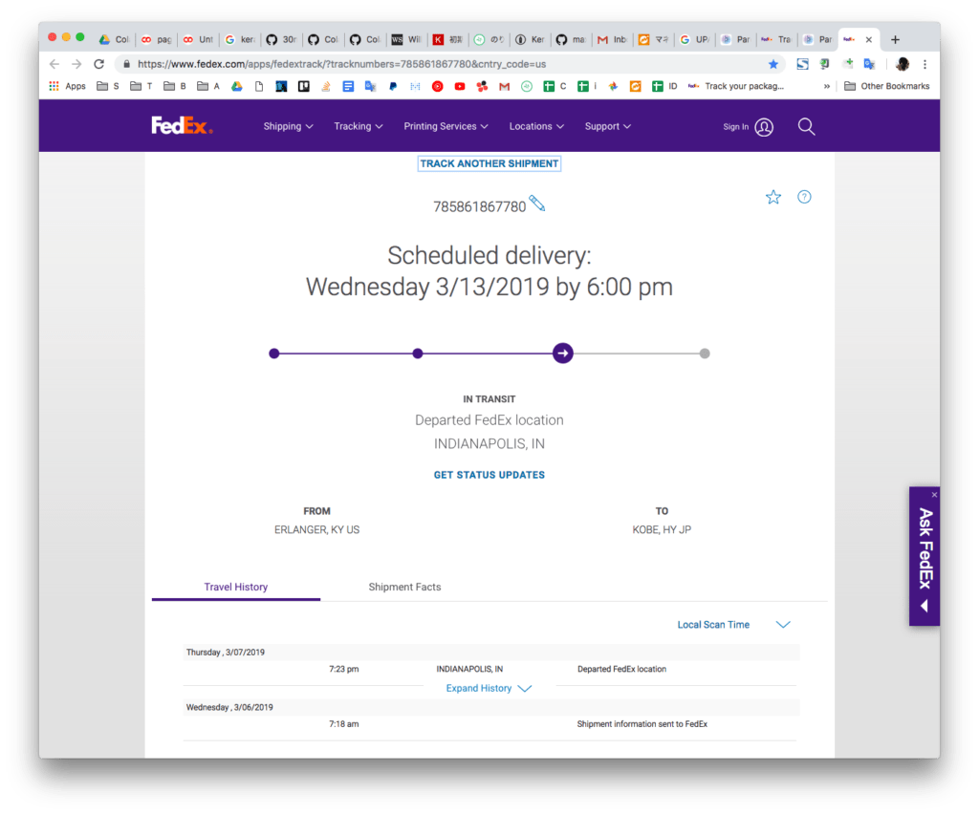Viewport: 979px width, 814px height.
Task: Toggle the bookmark star in address bar
Action: pyautogui.click(x=772, y=64)
